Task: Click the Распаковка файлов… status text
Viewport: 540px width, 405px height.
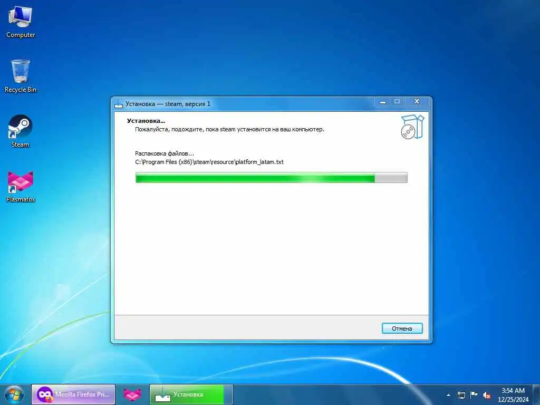Action: [x=165, y=153]
